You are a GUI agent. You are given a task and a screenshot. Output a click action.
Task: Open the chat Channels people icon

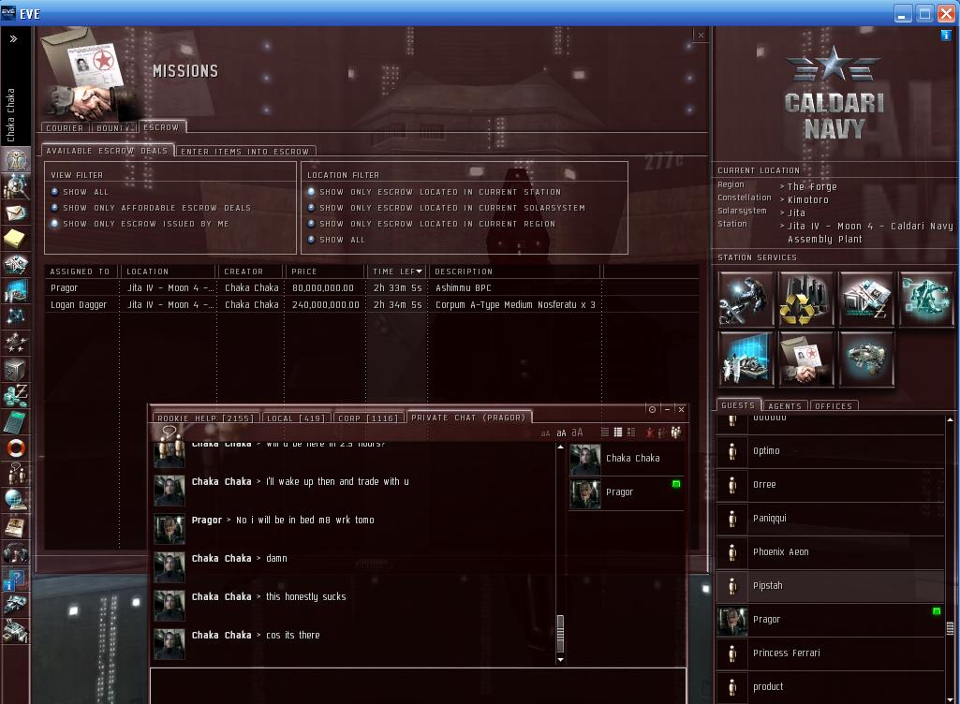16,475
